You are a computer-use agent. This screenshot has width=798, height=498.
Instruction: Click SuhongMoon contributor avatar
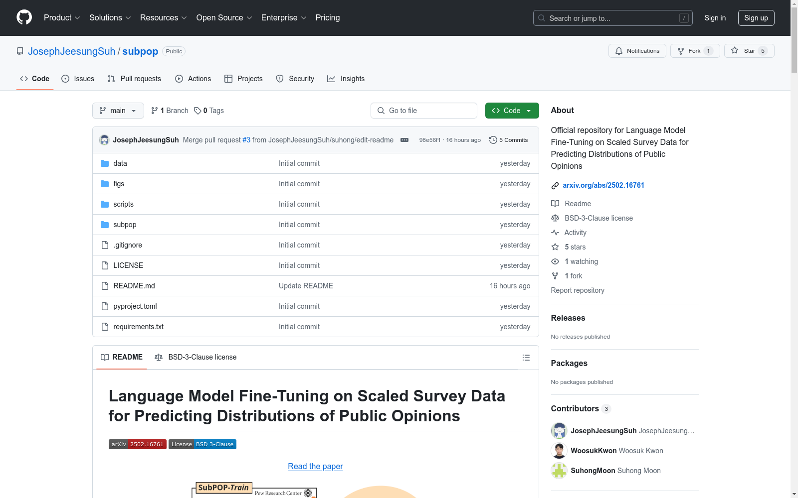coord(559,471)
